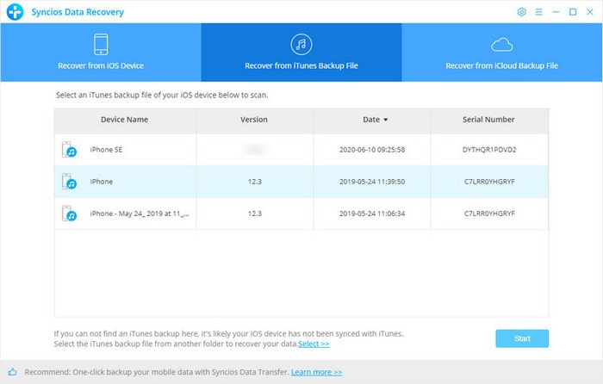The image size is (603, 384).
Task: Open the settings gear icon
Action: point(521,12)
